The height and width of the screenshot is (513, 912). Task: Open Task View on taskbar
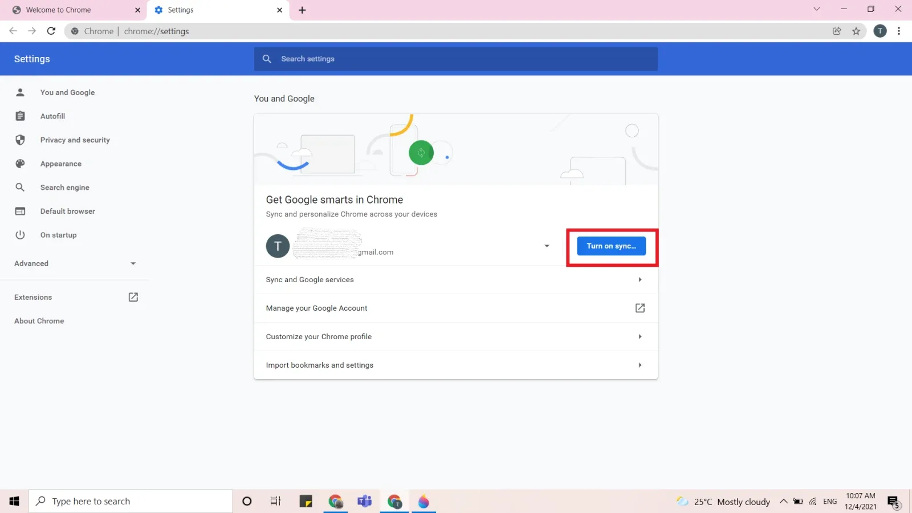point(275,501)
